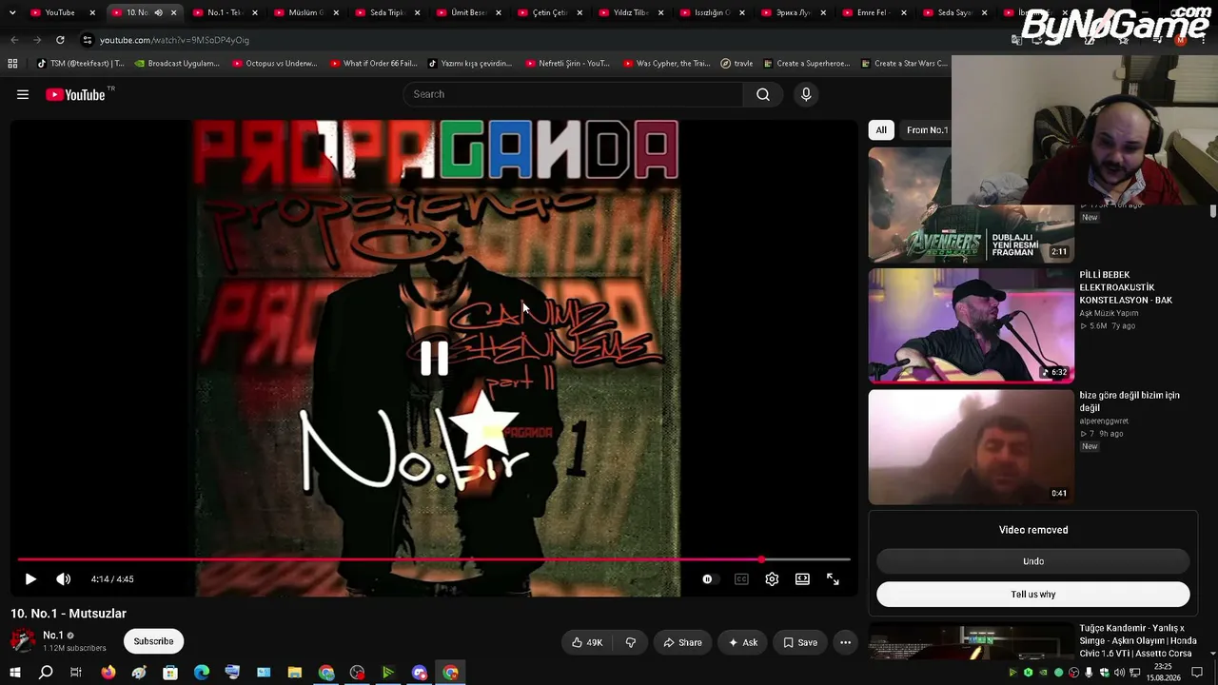The width and height of the screenshot is (1218, 685).
Task: Open the Broadcast Uygulam... bookmark
Action: click(x=178, y=64)
